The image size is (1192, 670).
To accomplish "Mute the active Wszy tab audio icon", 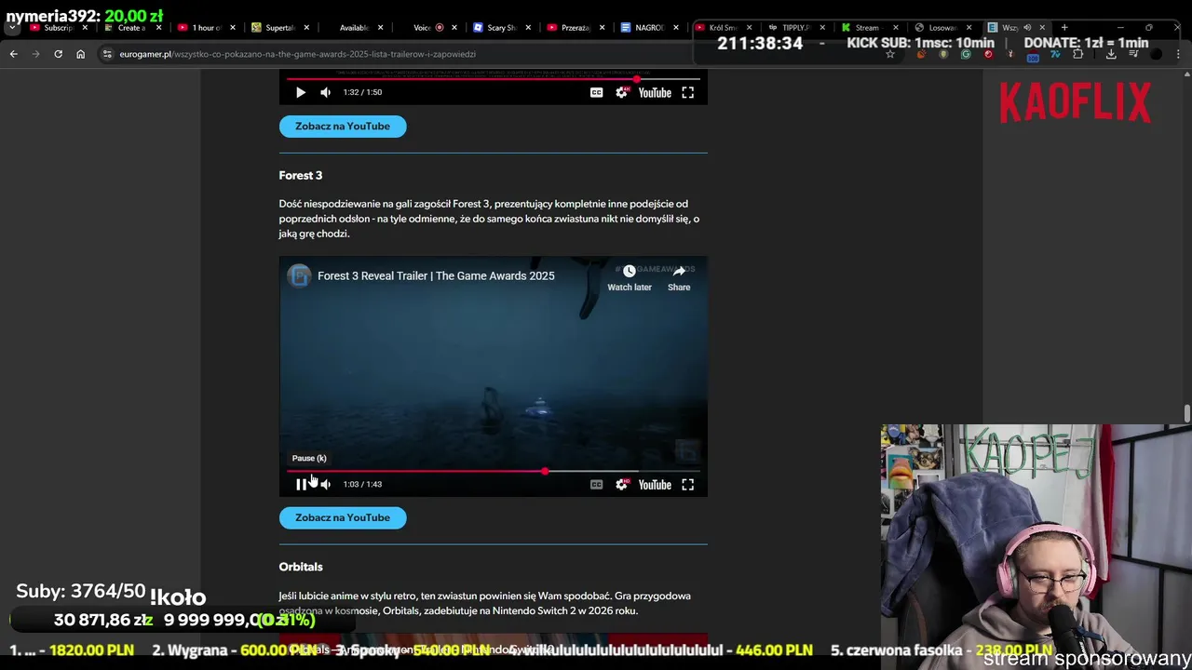I will tap(1028, 28).
